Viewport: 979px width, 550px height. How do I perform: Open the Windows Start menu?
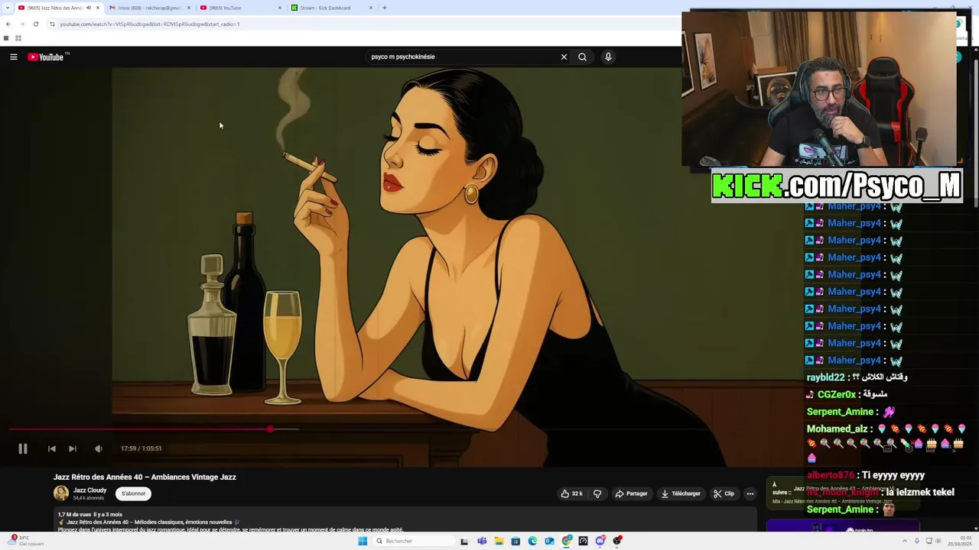point(363,541)
